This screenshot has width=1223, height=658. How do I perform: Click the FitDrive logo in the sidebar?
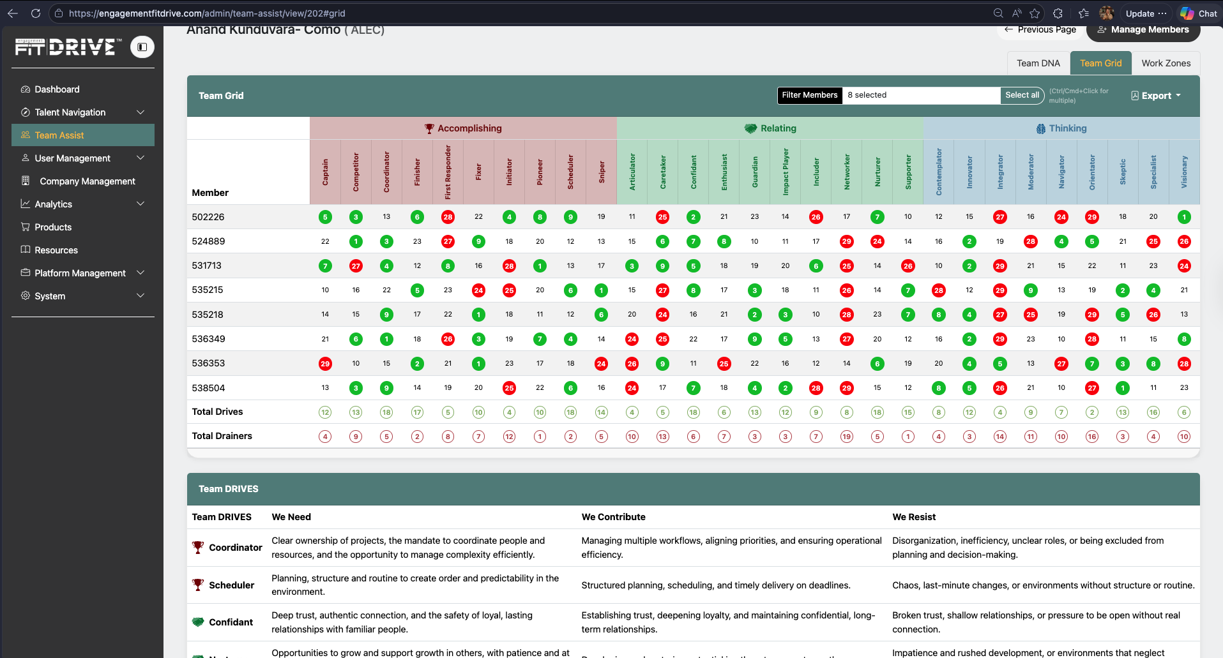tap(68, 47)
